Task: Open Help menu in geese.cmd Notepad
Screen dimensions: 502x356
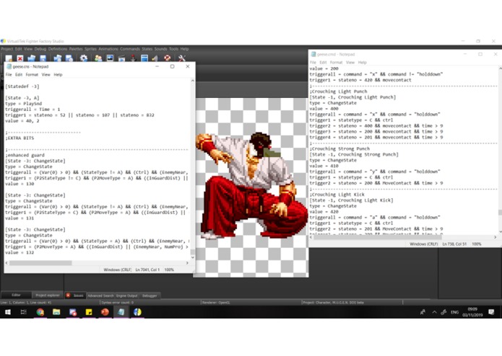Action: click(x=363, y=63)
